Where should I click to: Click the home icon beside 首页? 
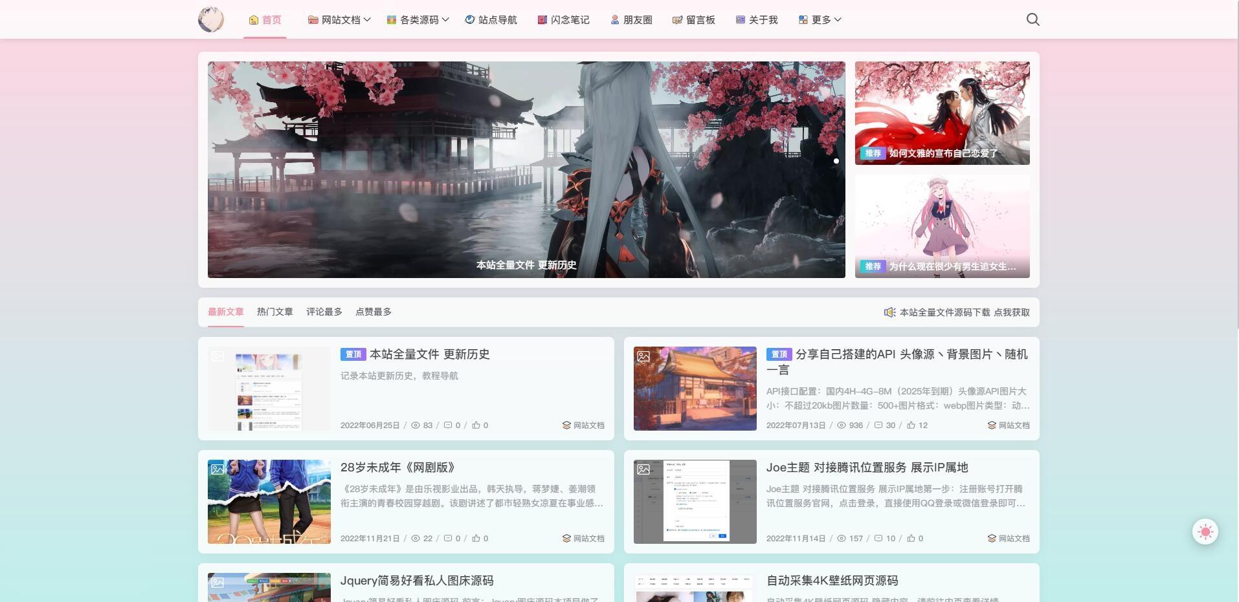point(252,19)
